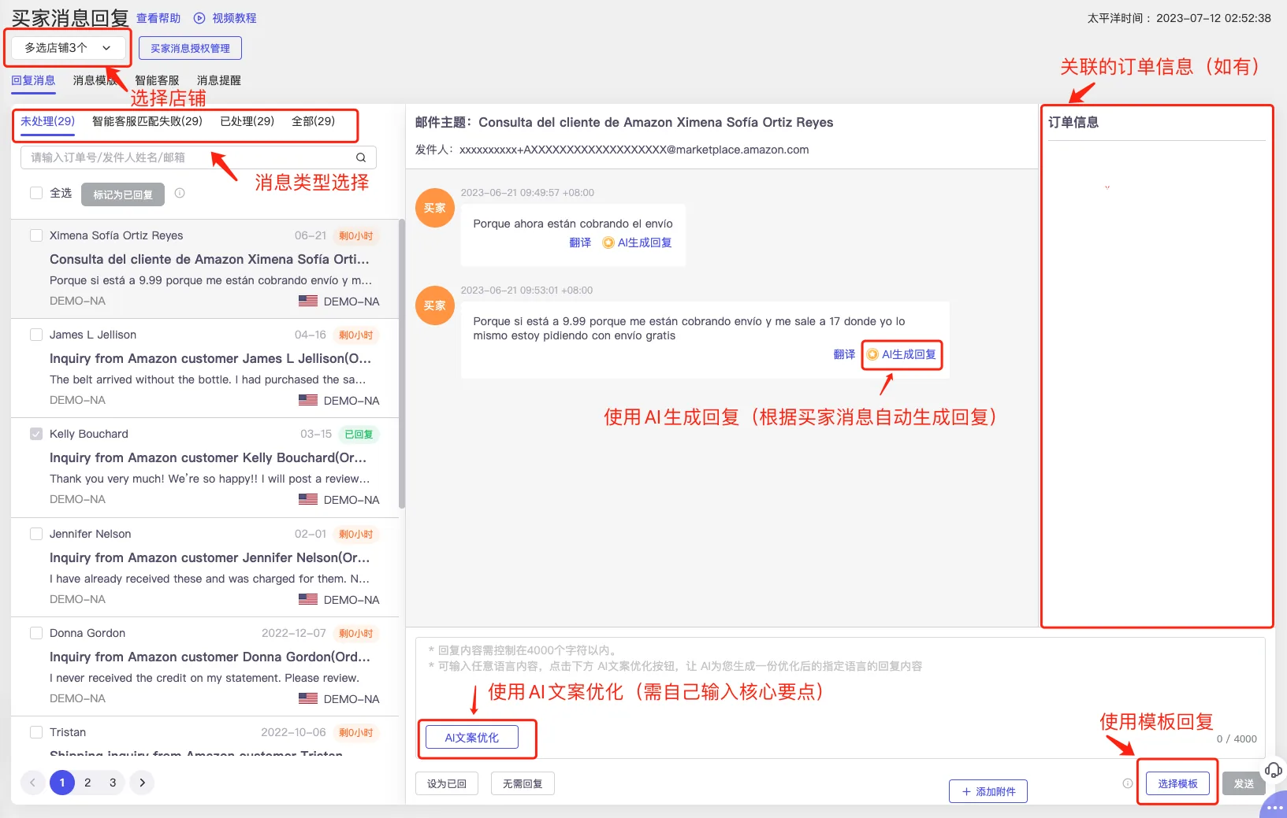
Task: Click 买家消息授权管理 button
Action: coord(190,48)
